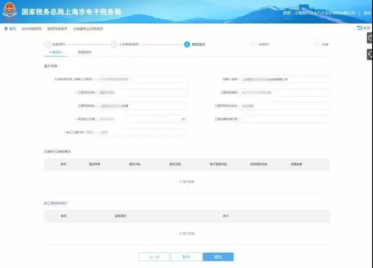Open the calendar icon in 项目完工日期 field
The image size is (373, 268).
tap(183, 119)
